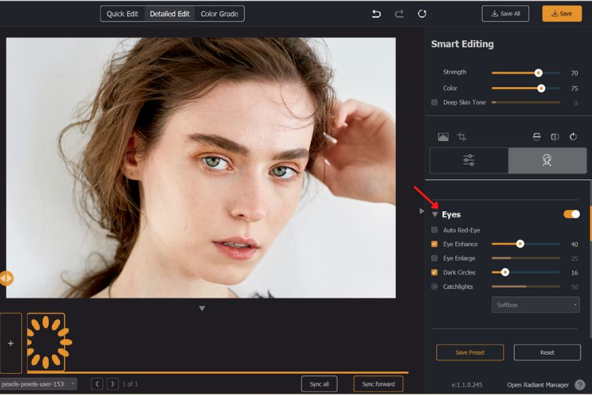This screenshot has width=592, height=395.
Task: Select the Quick Edit tab
Action: tap(122, 13)
